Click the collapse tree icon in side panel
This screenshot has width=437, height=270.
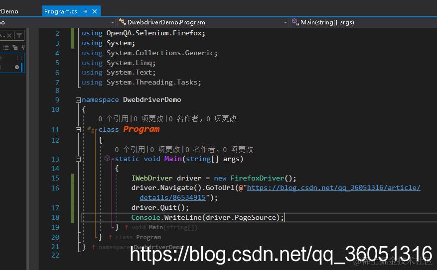15,47
